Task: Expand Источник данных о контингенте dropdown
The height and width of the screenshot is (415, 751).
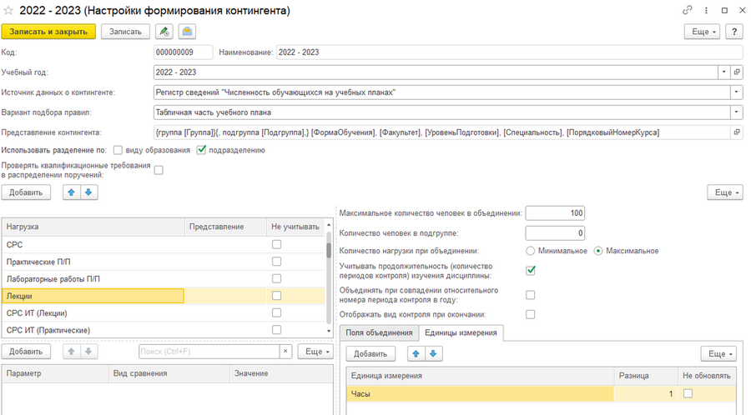Action: point(737,92)
